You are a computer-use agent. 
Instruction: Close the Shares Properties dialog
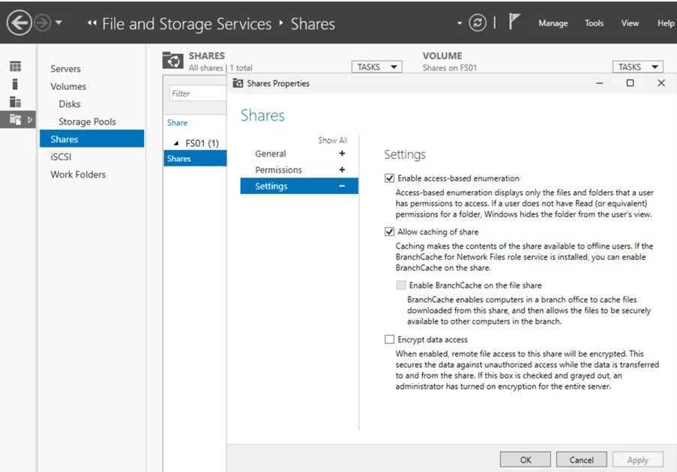coord(661,83)
